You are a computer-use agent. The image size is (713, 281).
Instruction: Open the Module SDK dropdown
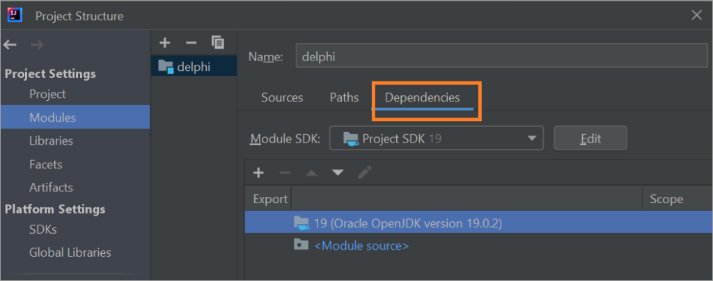[437, 138]
